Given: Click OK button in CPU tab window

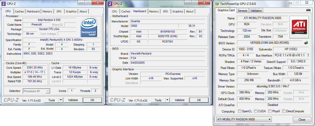Looking at the screenshot, I should (93, 100).
